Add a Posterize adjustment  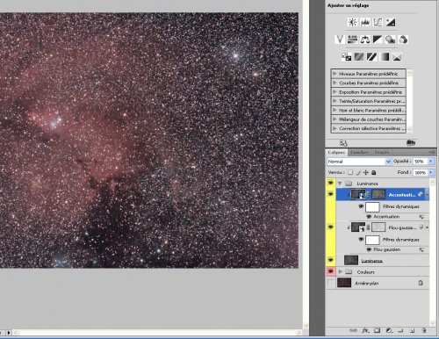[x=359, y=56]
